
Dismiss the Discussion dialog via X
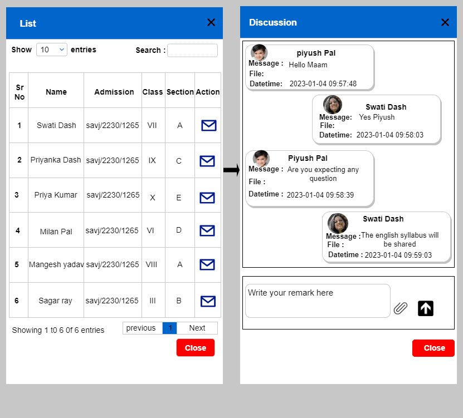click(x=445, y=22)
